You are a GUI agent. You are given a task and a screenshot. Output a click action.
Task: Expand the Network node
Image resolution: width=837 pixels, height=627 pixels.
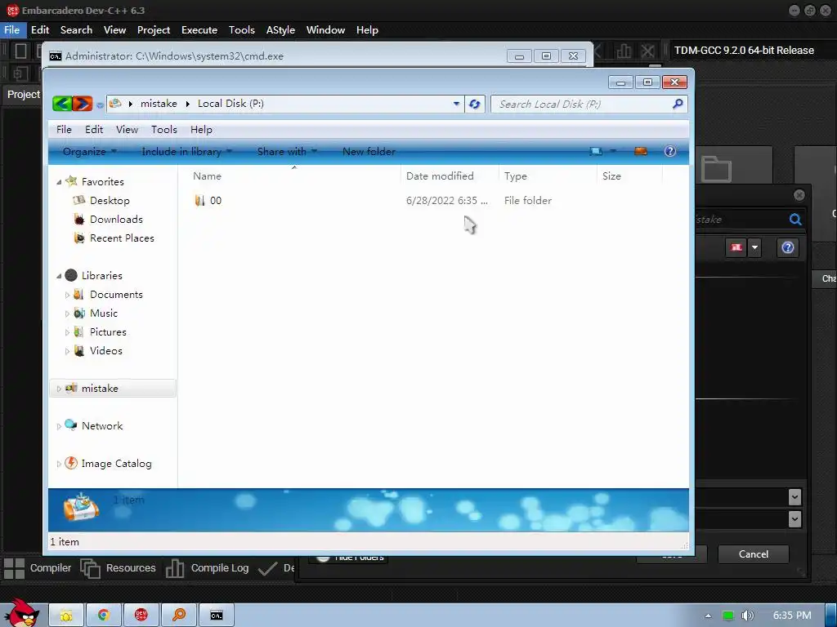click(x=59, y=426)
